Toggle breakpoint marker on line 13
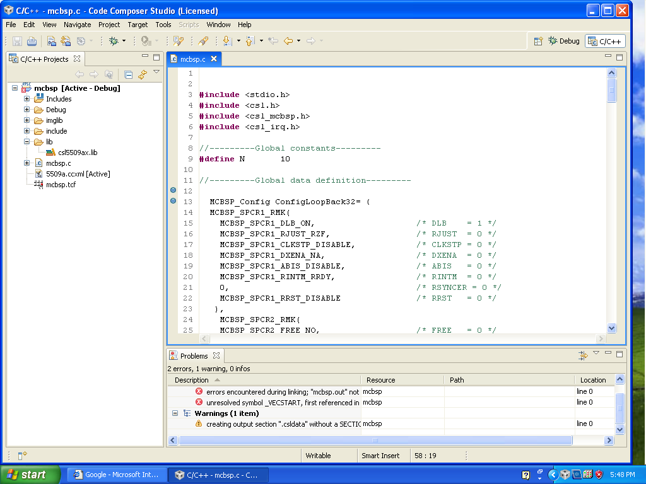Screen dimensions: 646x484 [x=173, y=201]
